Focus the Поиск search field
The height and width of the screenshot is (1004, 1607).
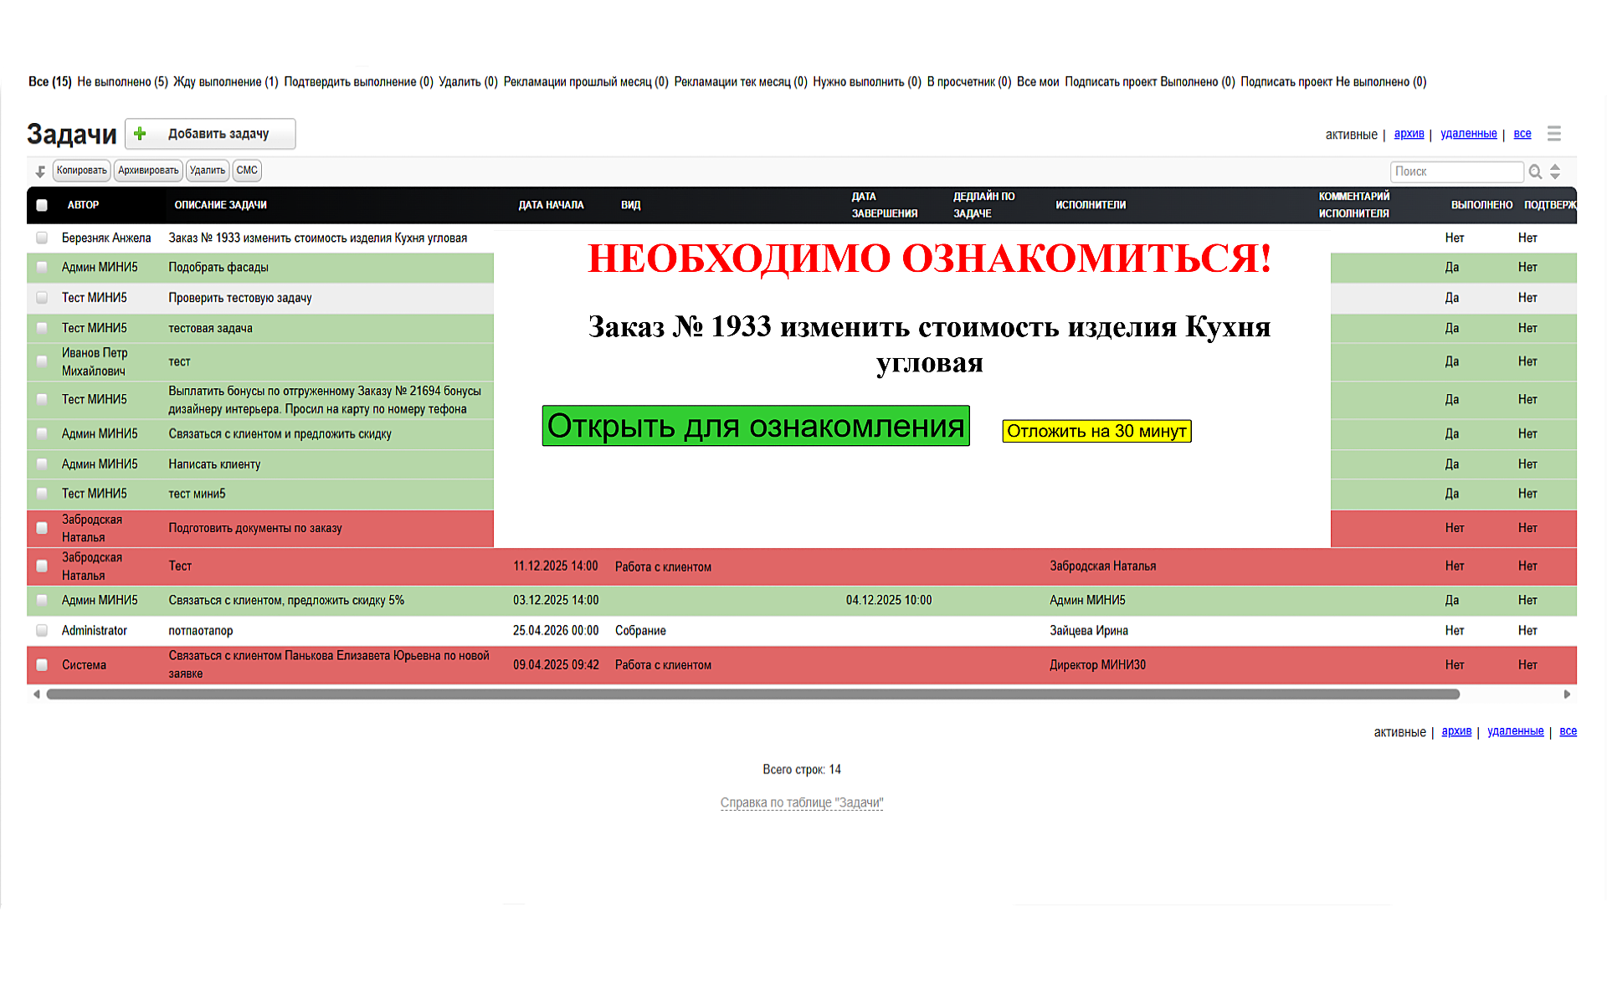(1456, 172)
